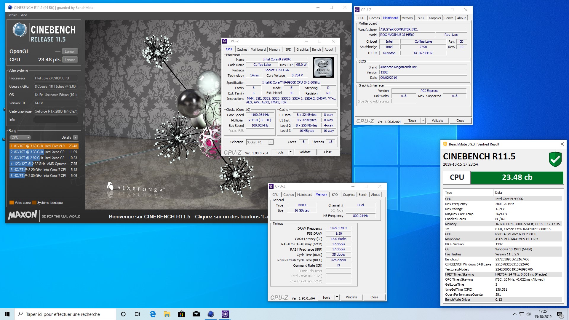Image resolution: width=569 pixels, height=320 pixels.
Task: Click Core Speed value 4100.98 MHz
Action: tap(260, 115)
